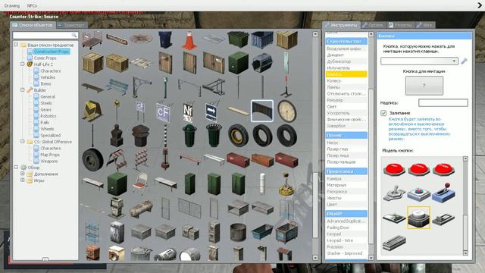Select the Материал tool
Image resolution: width=485 pixels, height=273 pixels.
pos(346,185)
